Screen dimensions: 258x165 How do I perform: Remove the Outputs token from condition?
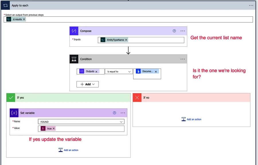[x=96, y=72]
